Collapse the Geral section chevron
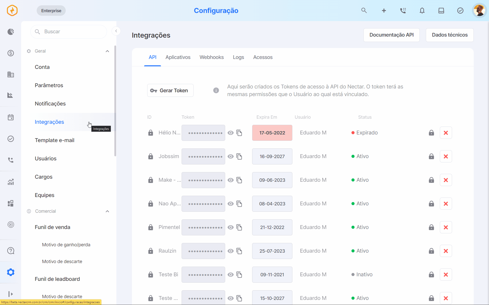 click(107, 51)
